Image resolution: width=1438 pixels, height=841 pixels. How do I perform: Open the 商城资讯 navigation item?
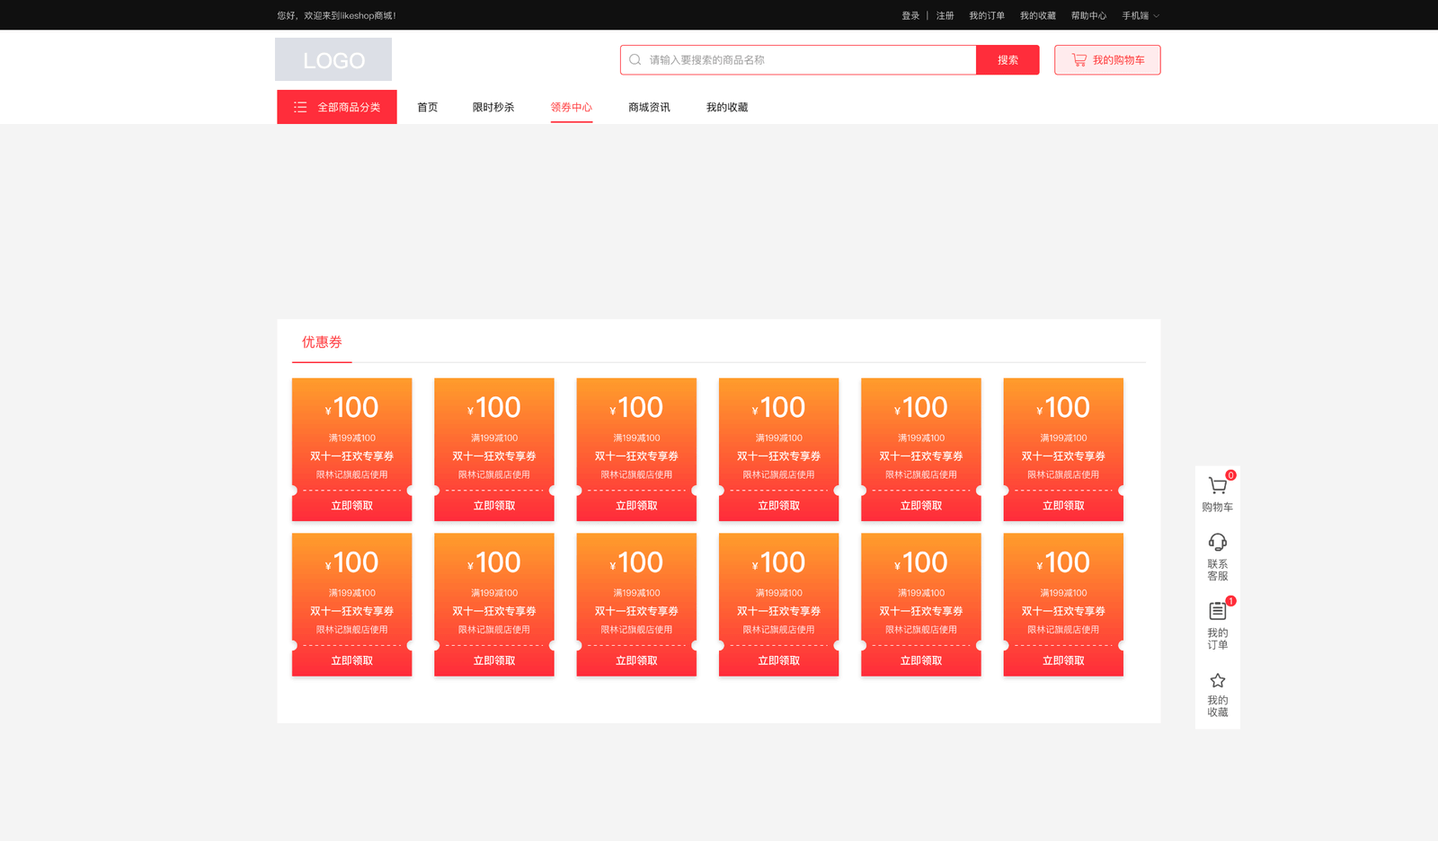pyautogui.click(x=649, y=107)
